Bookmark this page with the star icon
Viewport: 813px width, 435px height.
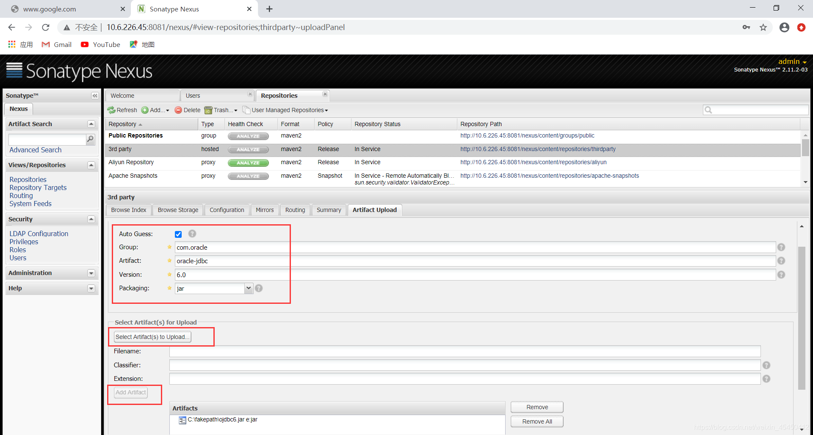tap(763, 28)
